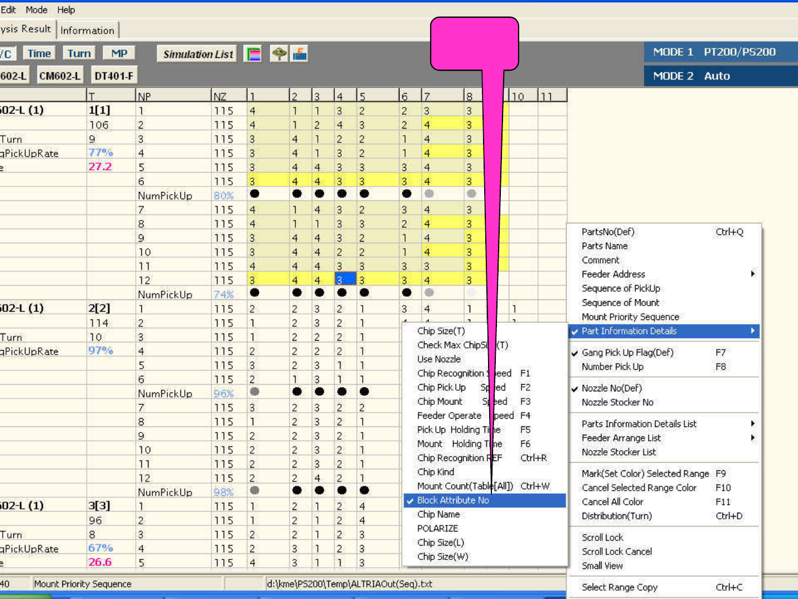The image size is (798, 599).
Task: Click the selected blue cell in row 12
Action: click(x=345, y=280)
